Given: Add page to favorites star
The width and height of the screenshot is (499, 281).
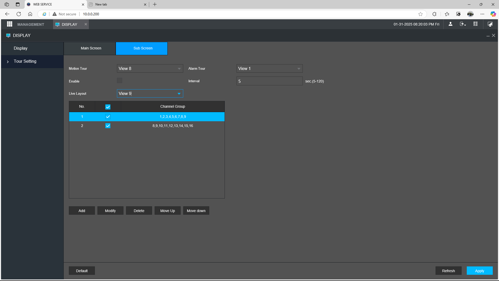Looking at the screenshot, I should click(x=421, y=14).
